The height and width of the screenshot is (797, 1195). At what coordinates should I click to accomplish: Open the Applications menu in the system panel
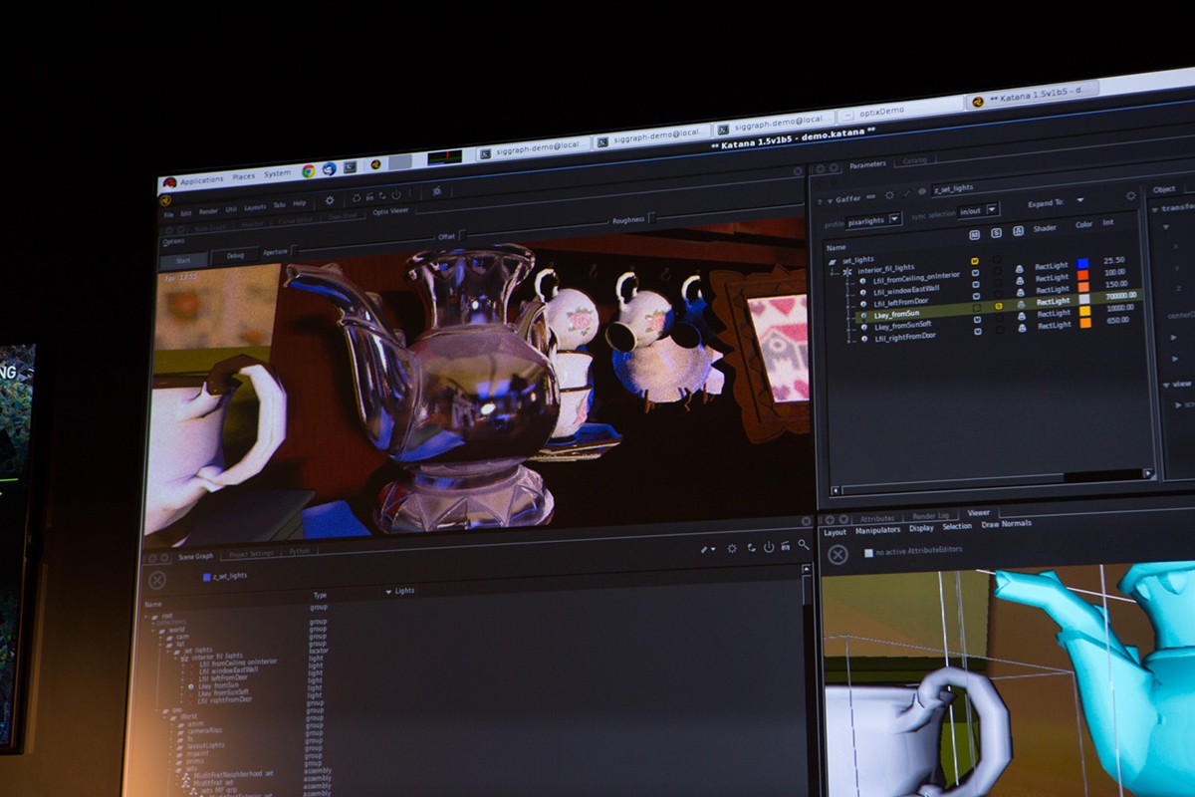tap(201, 180)
